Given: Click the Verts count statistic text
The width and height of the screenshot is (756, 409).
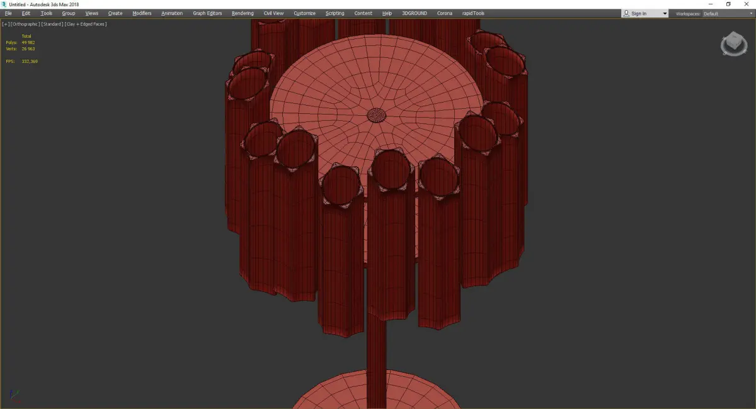Looking at the screenshot, I should point(20,48).
